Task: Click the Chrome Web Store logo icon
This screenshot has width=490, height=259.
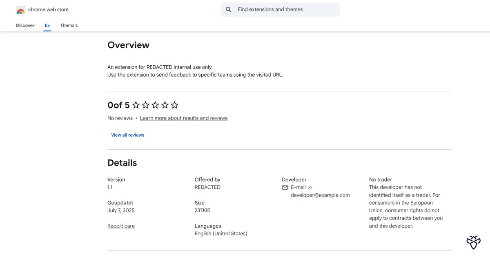Action: click(x=20, y=10)
